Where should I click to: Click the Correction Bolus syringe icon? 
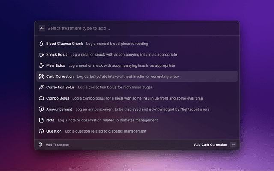42,87
